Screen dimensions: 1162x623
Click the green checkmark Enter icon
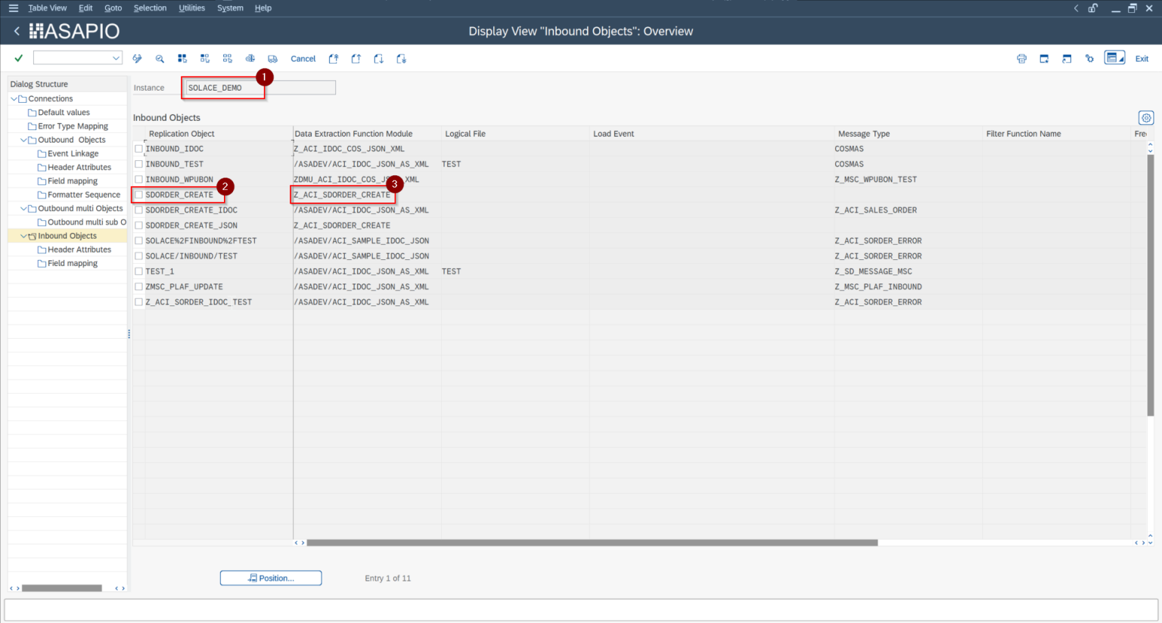(18, 57)
